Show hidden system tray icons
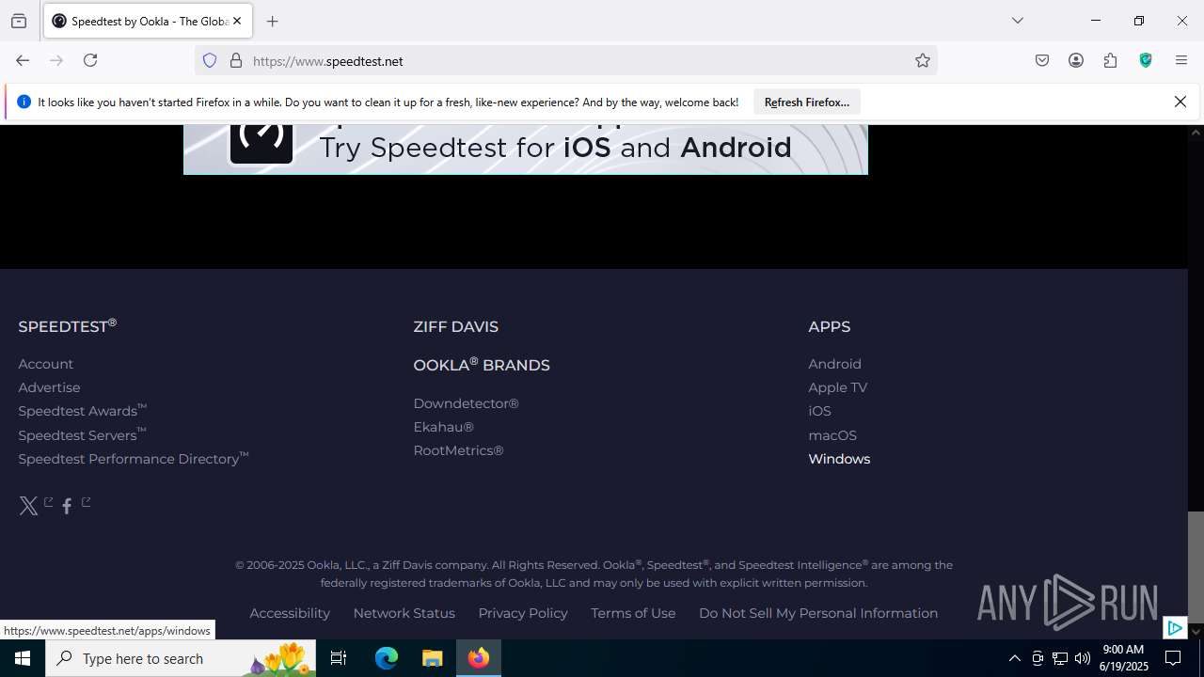Screen dimensions: 1204x677 [x=1014, y=658]
